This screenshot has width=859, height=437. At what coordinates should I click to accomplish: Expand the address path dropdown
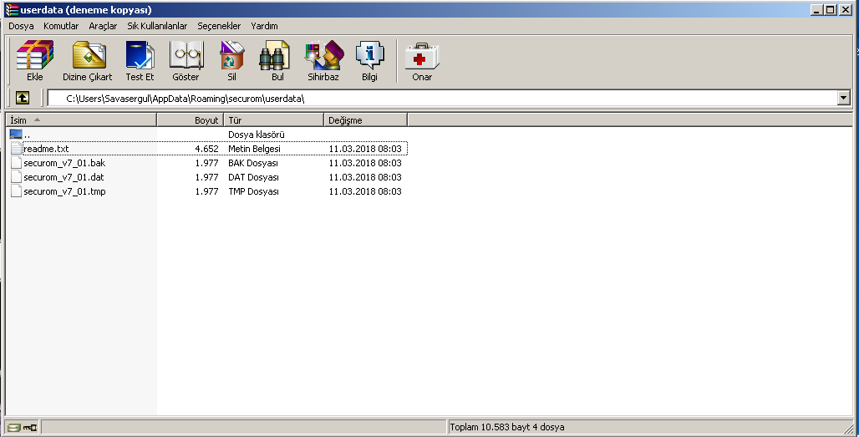coord(844,99)
